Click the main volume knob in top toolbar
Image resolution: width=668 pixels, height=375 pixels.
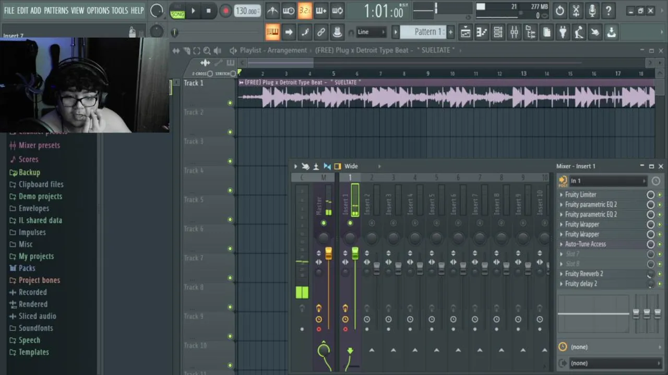click(156, 10)
